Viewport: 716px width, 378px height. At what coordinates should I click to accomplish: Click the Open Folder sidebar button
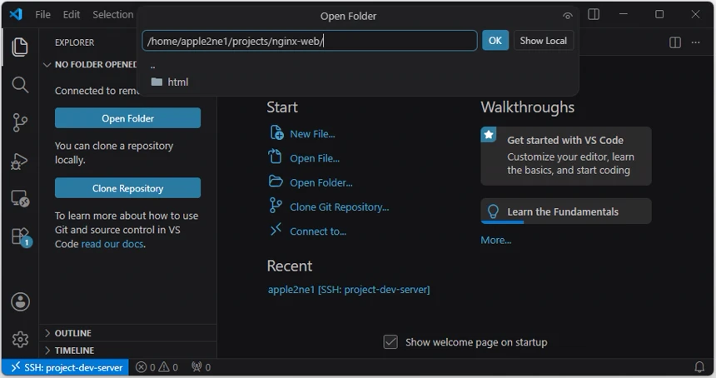[128, 118]
